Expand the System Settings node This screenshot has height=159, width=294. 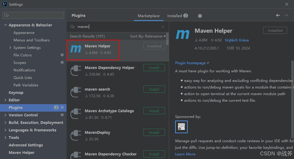coord(10,47)
